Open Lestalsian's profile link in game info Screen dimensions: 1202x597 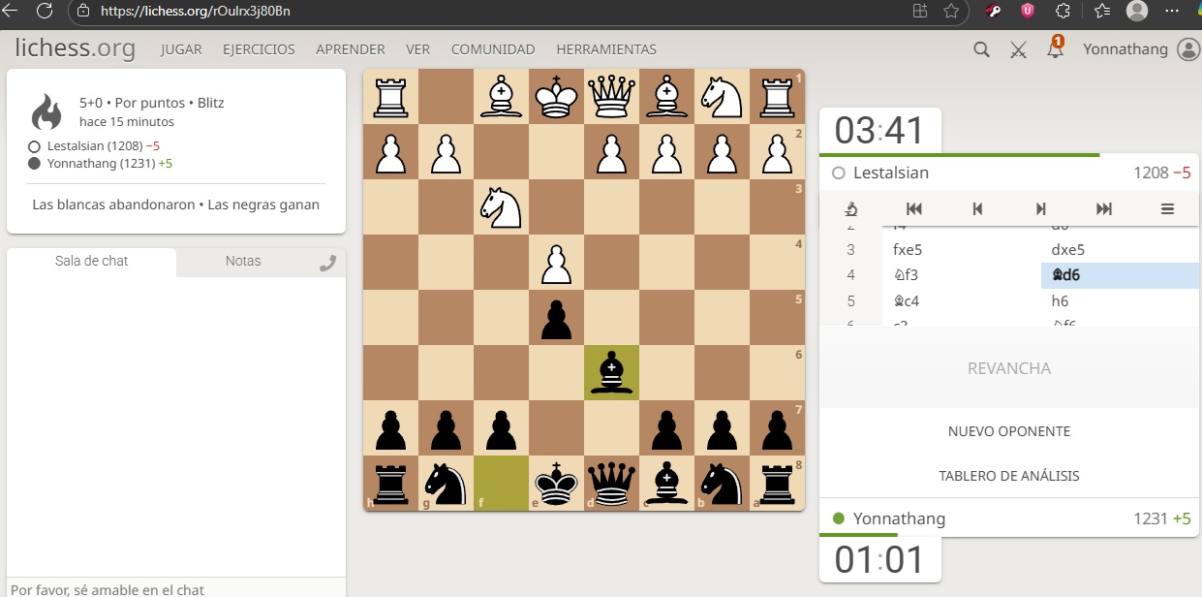[86, 145]
